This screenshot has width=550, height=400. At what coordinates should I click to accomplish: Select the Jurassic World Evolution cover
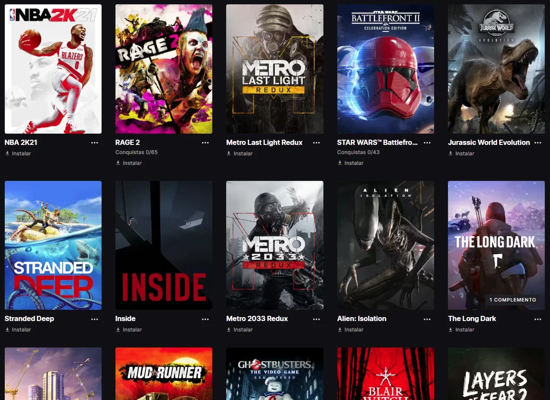coord(496,69)
